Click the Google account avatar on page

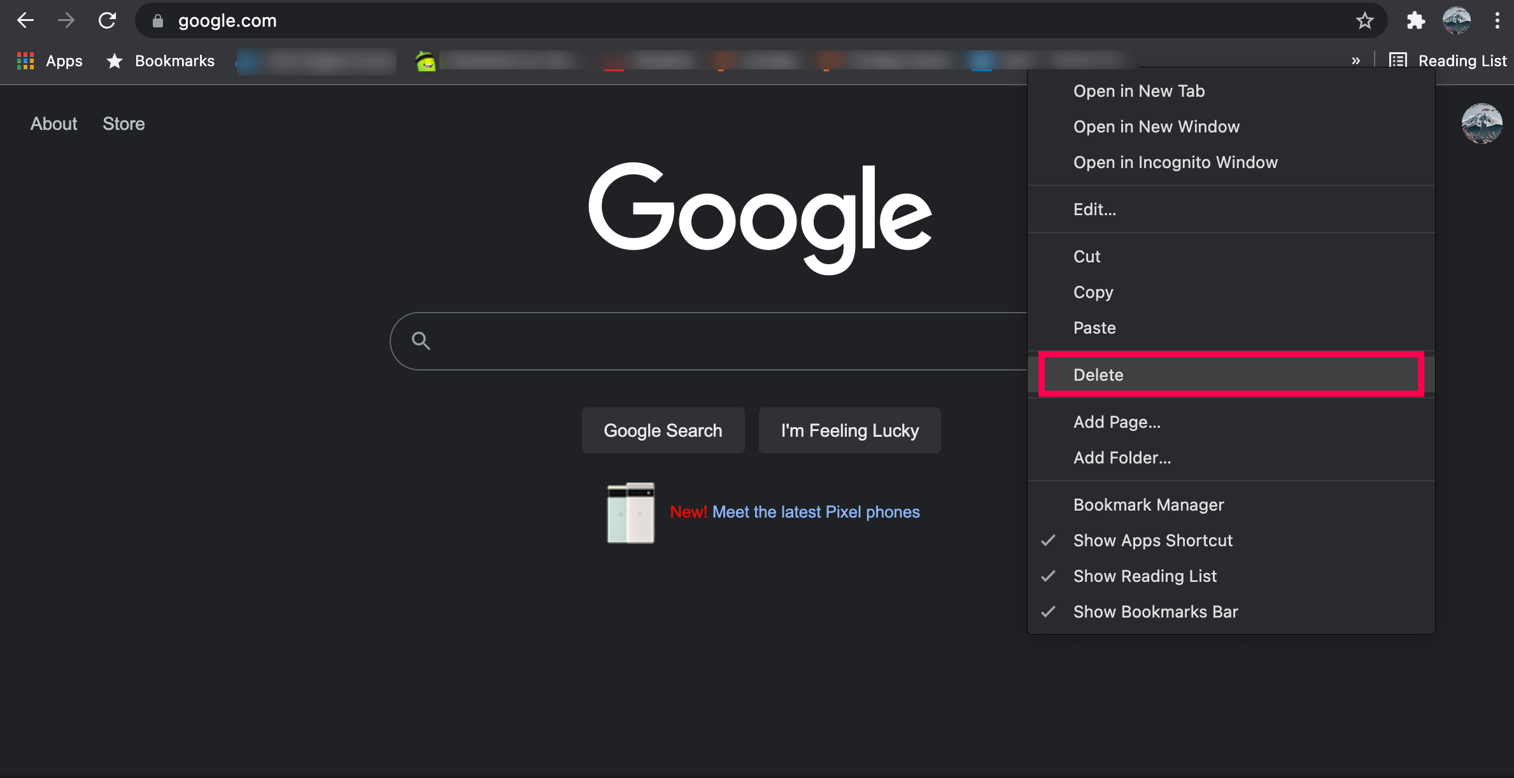(x=1482, y=124)
